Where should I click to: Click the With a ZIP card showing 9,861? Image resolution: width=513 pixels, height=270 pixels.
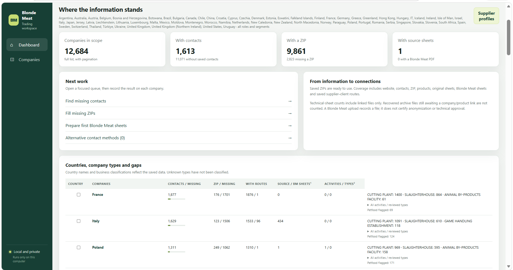click(x=334, y=49)
